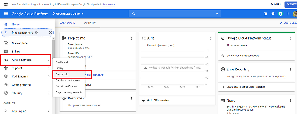Select Domain verification entry

coord(69,86)
